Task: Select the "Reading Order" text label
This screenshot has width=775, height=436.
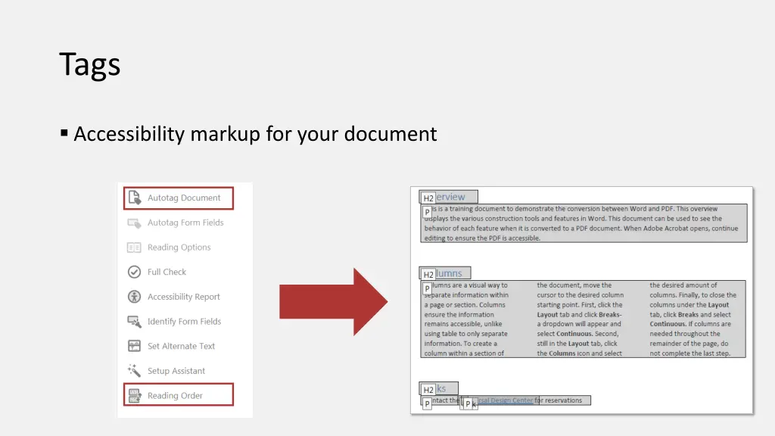Action: coord(175,395)
